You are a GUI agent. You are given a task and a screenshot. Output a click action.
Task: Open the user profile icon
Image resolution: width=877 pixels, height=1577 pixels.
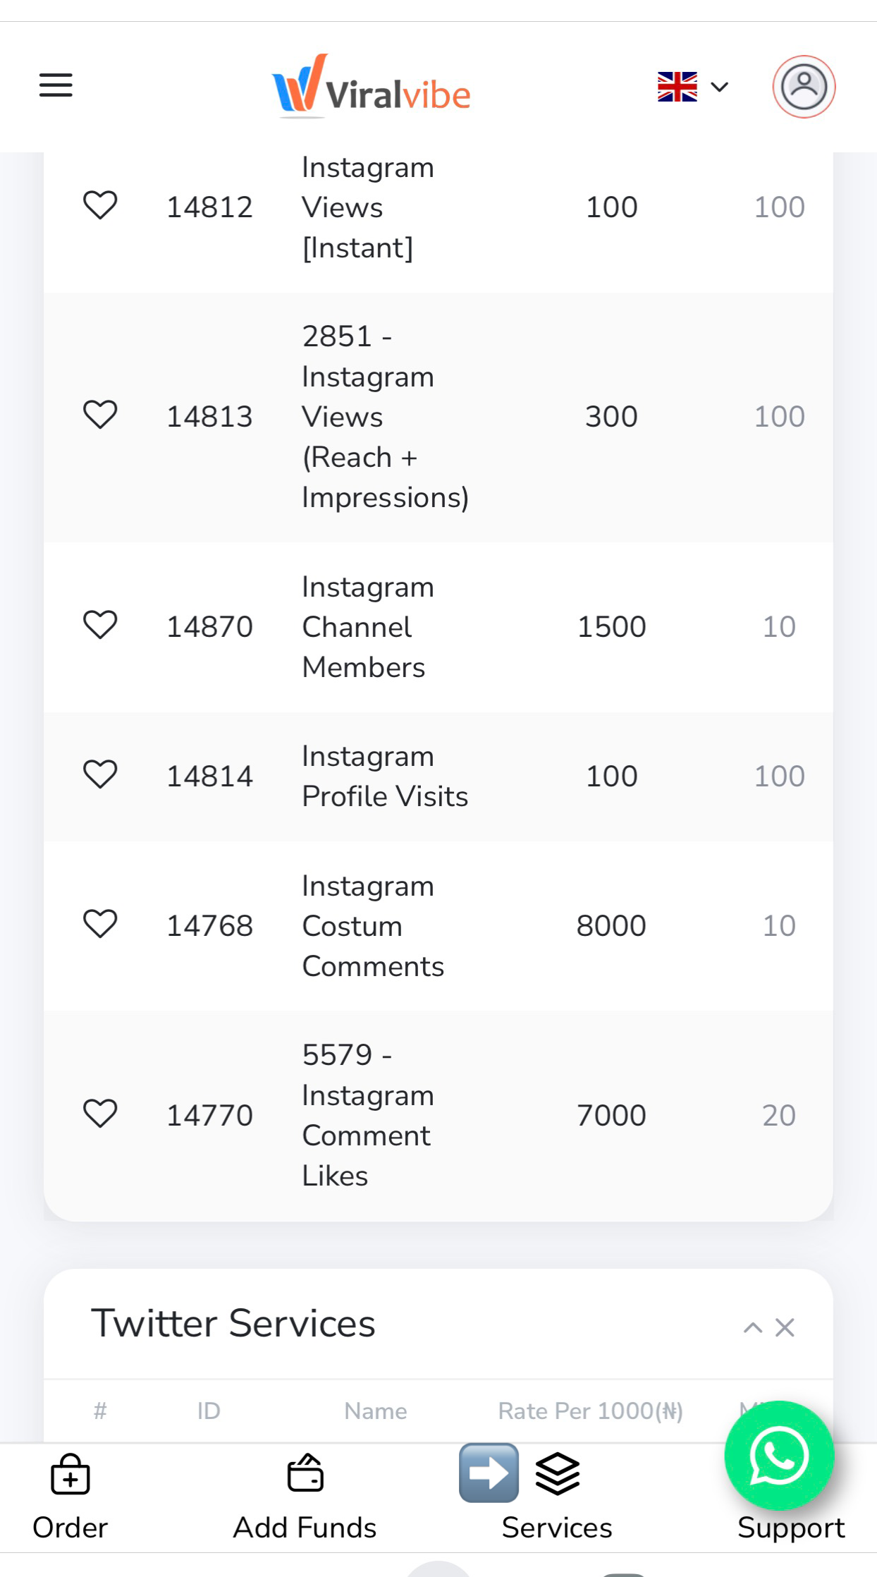(803, 86)
